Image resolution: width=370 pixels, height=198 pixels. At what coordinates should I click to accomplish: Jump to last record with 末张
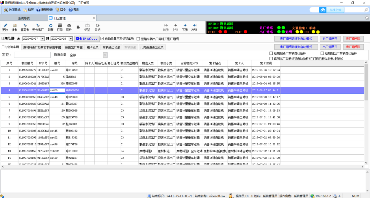point(194,26)
